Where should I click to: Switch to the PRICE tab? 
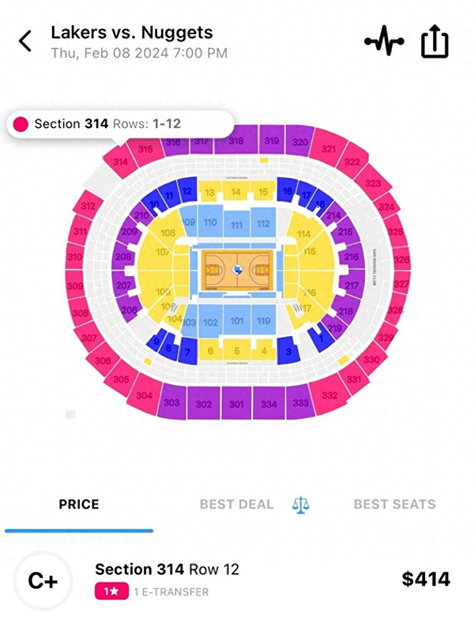pyautogui.click(x=79, y=504)
